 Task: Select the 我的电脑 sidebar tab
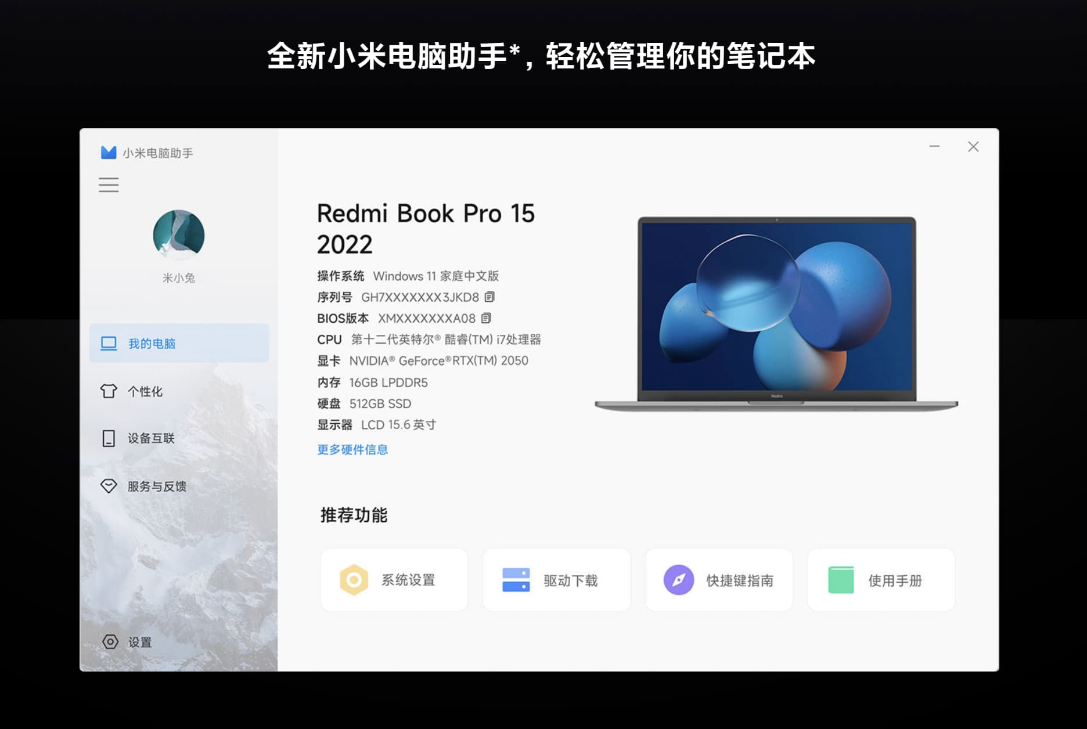[179, 343]
